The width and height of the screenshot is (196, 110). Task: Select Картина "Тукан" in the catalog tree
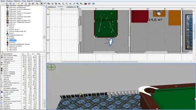(16, 15)
